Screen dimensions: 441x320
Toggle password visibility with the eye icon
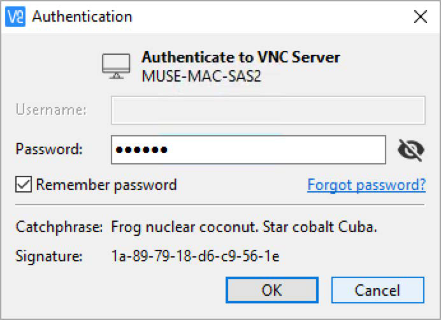coord(411,150)
